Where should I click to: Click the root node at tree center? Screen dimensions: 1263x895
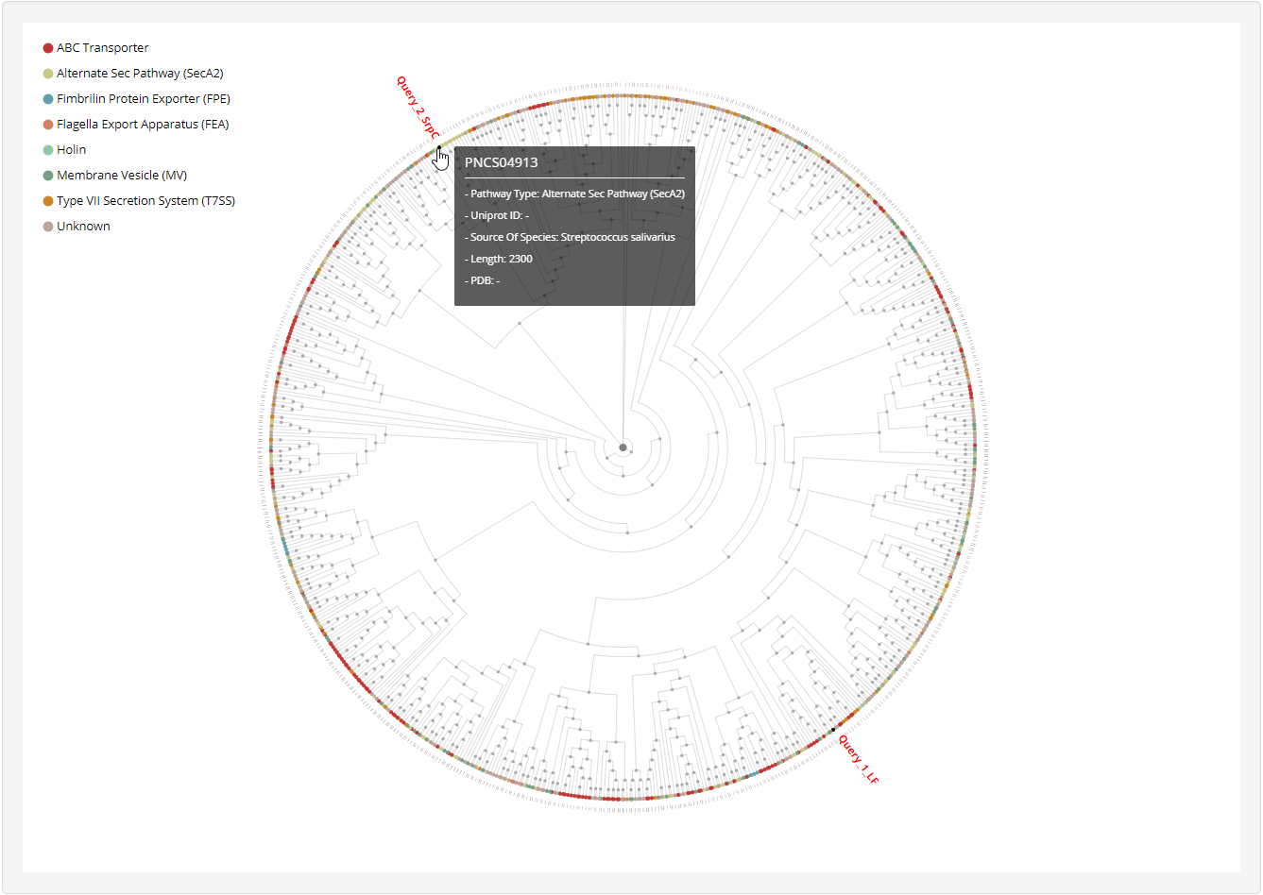(x=623, y=447)
